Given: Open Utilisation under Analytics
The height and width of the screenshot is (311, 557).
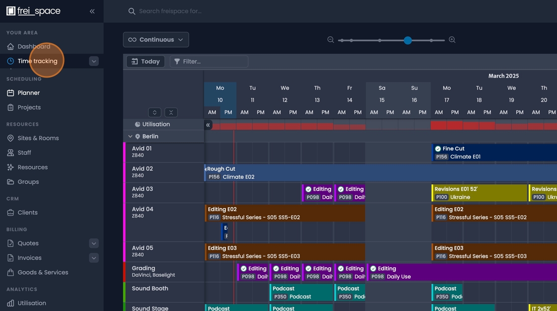Looking at the screenshot, I should click(x=32, y=303).
